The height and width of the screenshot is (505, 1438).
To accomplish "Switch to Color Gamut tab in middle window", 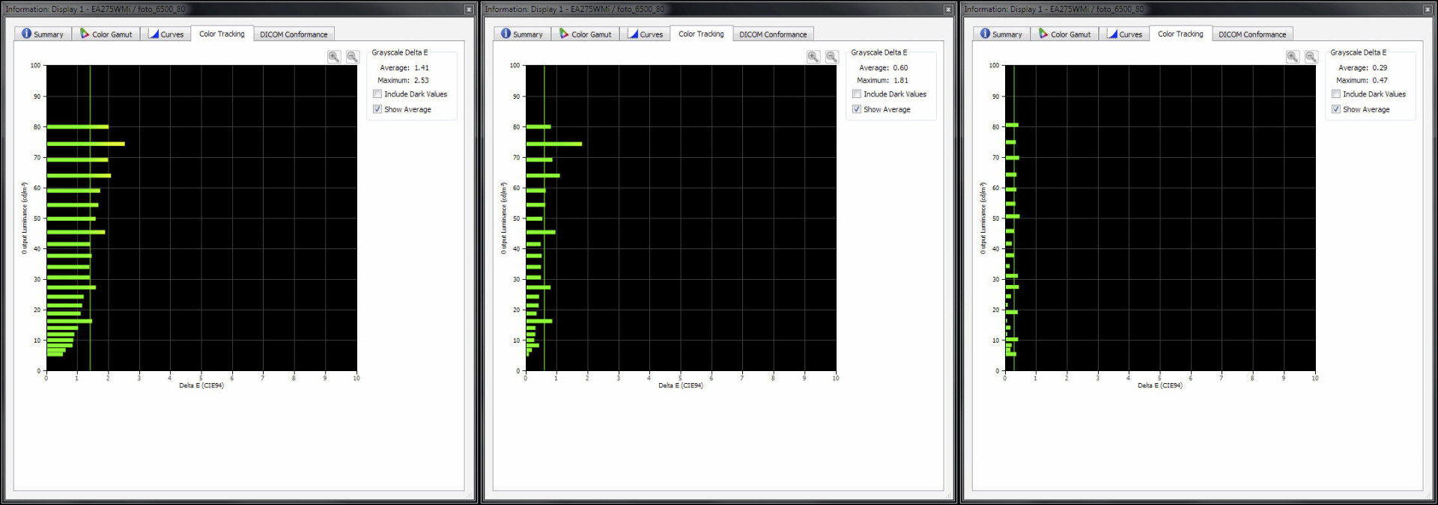I will [585, 34].
